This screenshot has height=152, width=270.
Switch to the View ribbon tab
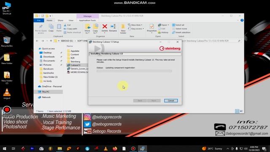pyautogui.click(x=71, y=20)
